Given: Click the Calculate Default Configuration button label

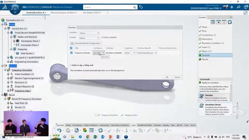Looking at the screenshot, I should [x=87, y=43].
